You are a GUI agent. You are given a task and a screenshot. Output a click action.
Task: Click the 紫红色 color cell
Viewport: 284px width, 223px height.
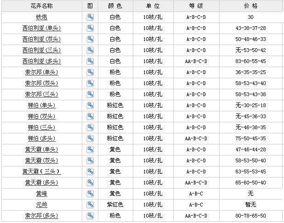[115, 205]
